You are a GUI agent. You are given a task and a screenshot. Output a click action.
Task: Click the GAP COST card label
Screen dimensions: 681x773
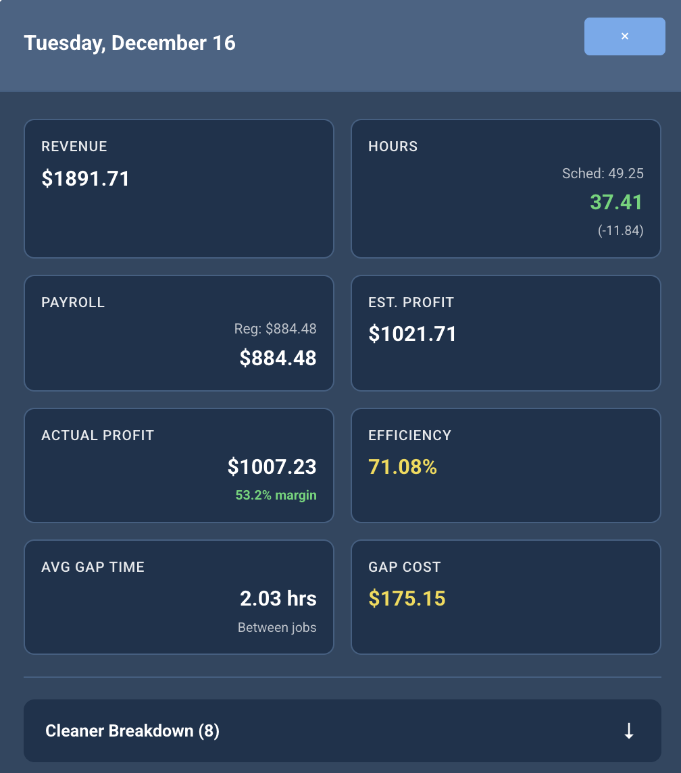[x=405, y=567]
